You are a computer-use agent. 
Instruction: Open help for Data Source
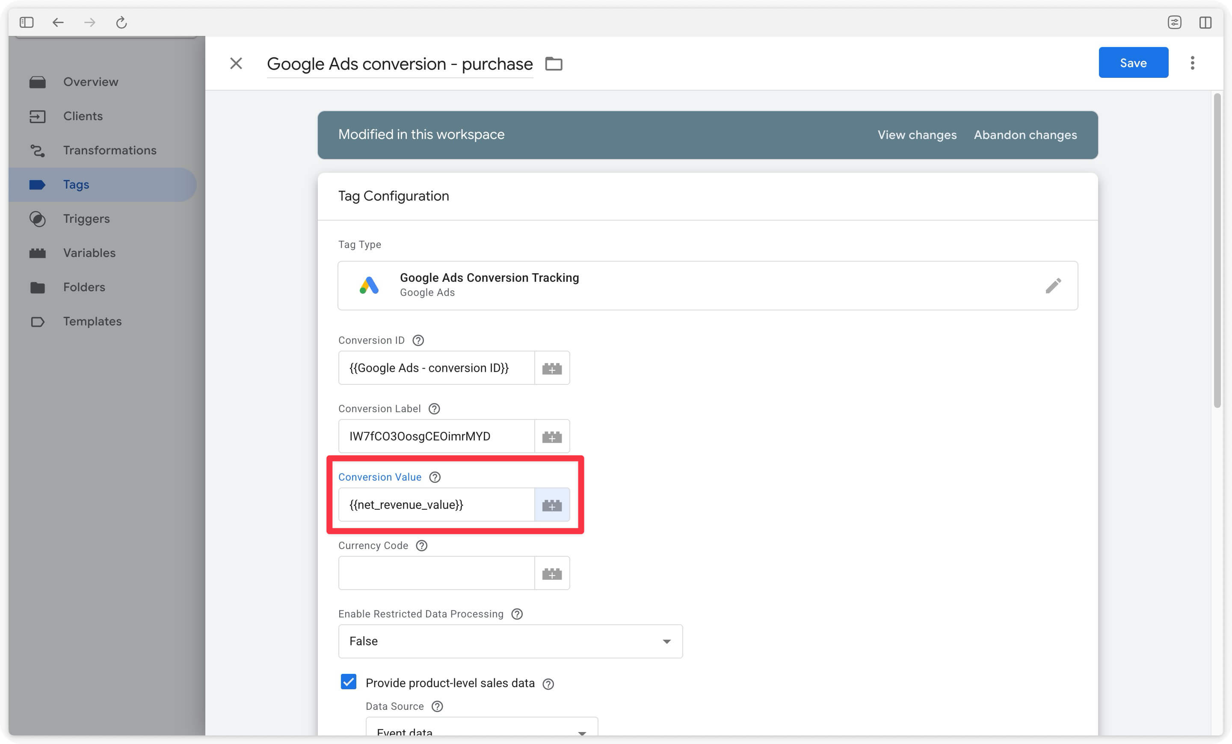point(437,706)
